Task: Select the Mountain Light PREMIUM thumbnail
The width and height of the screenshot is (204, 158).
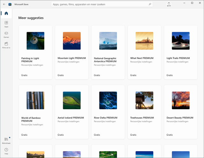Action: click(72, 41)
